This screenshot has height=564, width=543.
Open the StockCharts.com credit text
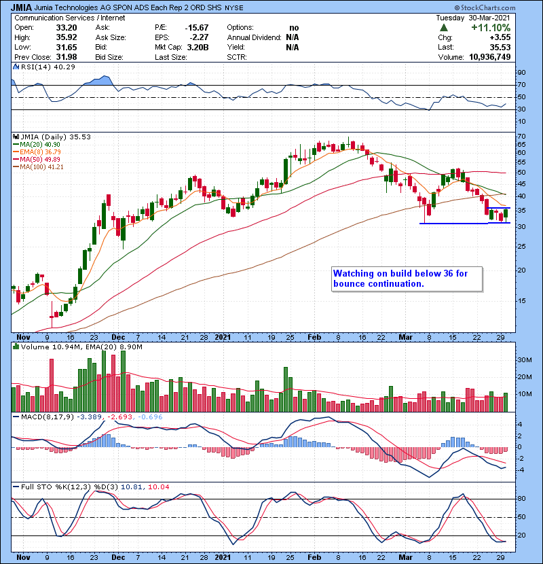pos(485,7)
